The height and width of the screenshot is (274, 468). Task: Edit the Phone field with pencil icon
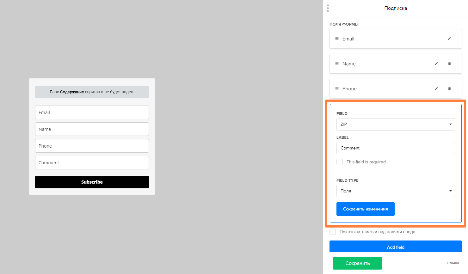coord(436,88)
